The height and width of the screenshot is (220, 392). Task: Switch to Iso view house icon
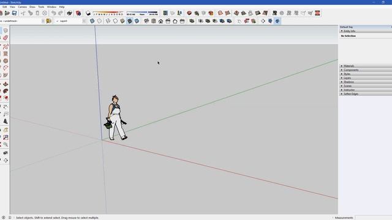[x=146, y=21]
